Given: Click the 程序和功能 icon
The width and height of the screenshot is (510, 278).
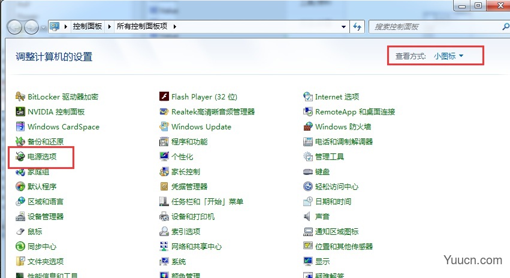Looking at the screenshot, I should click(164, 141).
